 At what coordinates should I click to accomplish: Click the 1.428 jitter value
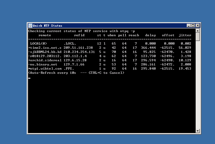coord(186,52)
